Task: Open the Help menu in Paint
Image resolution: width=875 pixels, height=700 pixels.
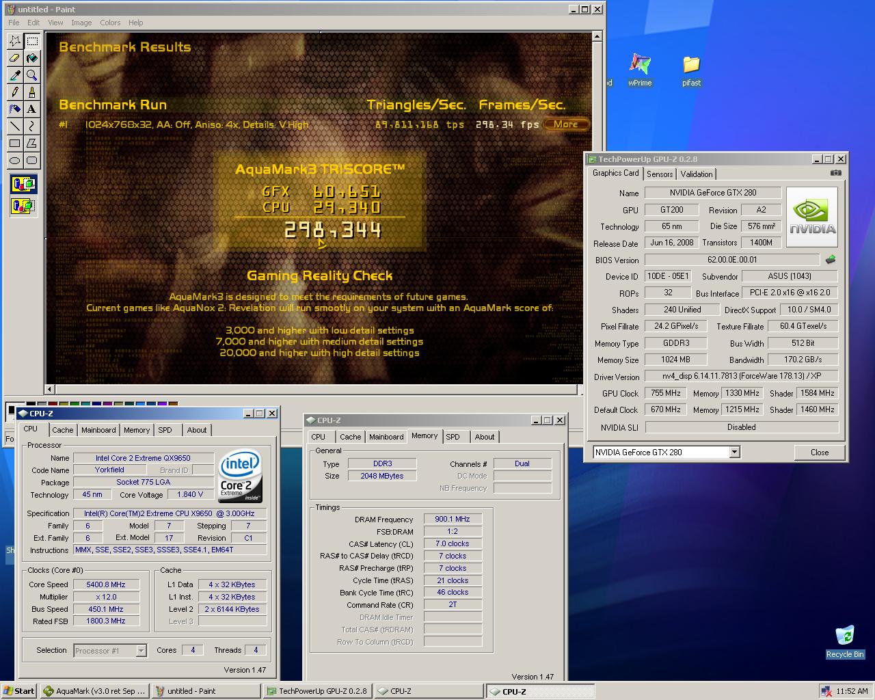Action: click(136, 23)
